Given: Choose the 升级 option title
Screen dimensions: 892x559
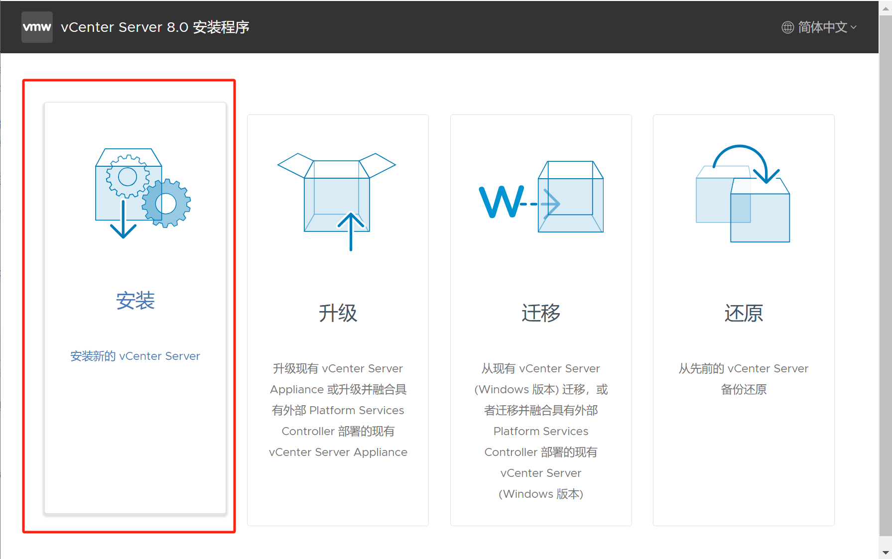Looking at the screenshot, I should pos(338,313).
